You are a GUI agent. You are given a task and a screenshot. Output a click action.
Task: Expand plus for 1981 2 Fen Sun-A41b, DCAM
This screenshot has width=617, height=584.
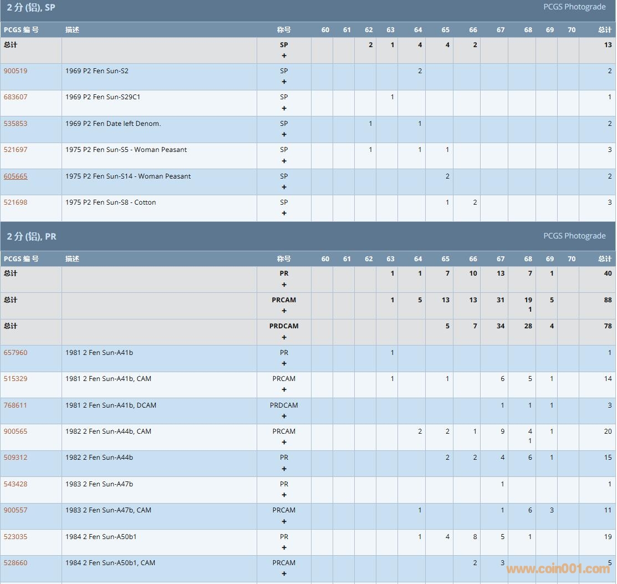click(x=284, y=416)
